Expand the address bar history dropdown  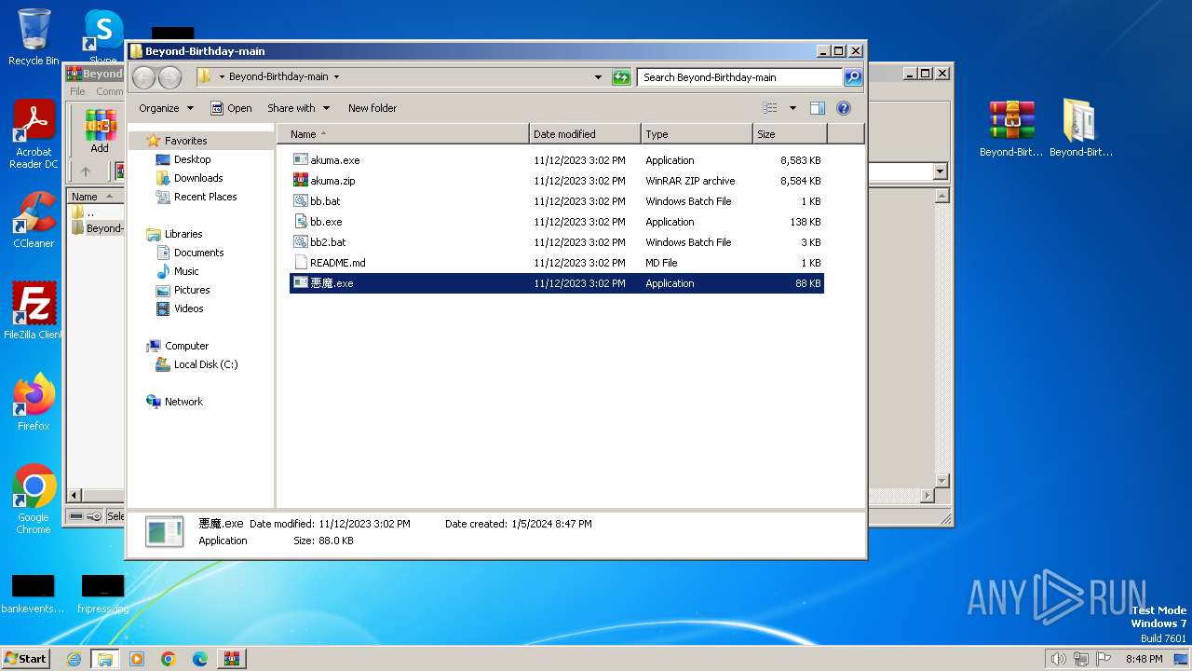(x=598, y=77)
